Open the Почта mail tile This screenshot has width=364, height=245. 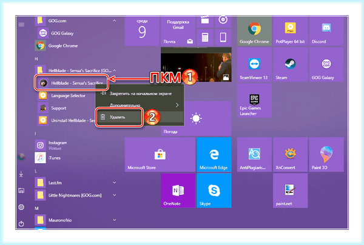click(x=178, y=31)
